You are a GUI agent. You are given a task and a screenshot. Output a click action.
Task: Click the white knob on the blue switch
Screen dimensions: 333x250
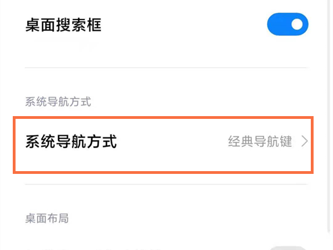tap(298, 24)
